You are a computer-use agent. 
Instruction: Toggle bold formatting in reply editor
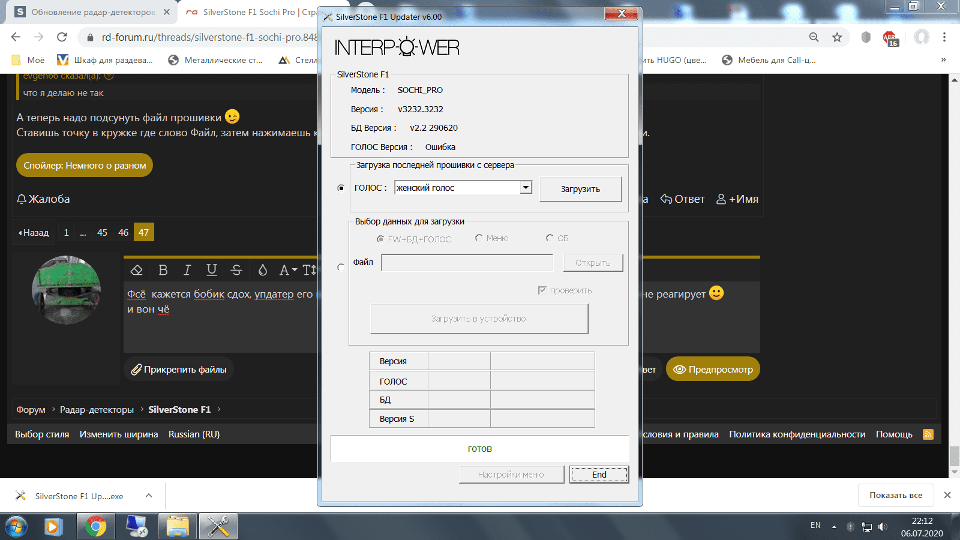coord(163,270)
